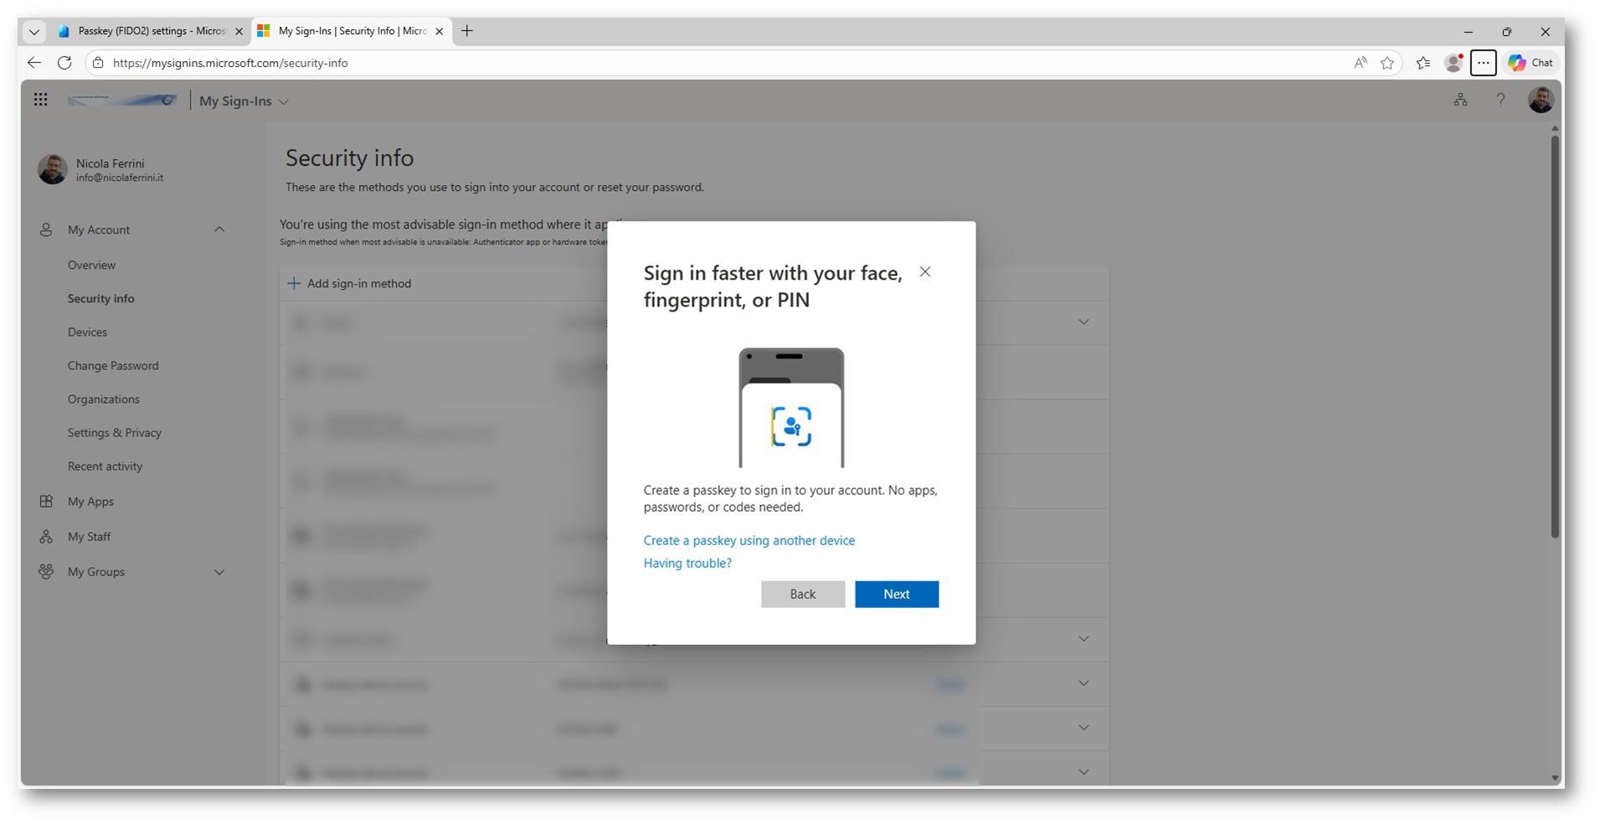This screenshot has height=824, width=1600.
Task: Open Recent activity in the sidebar
Action: click(x=105, y=466)
